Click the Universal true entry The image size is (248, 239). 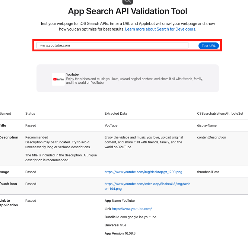point(115,225)
